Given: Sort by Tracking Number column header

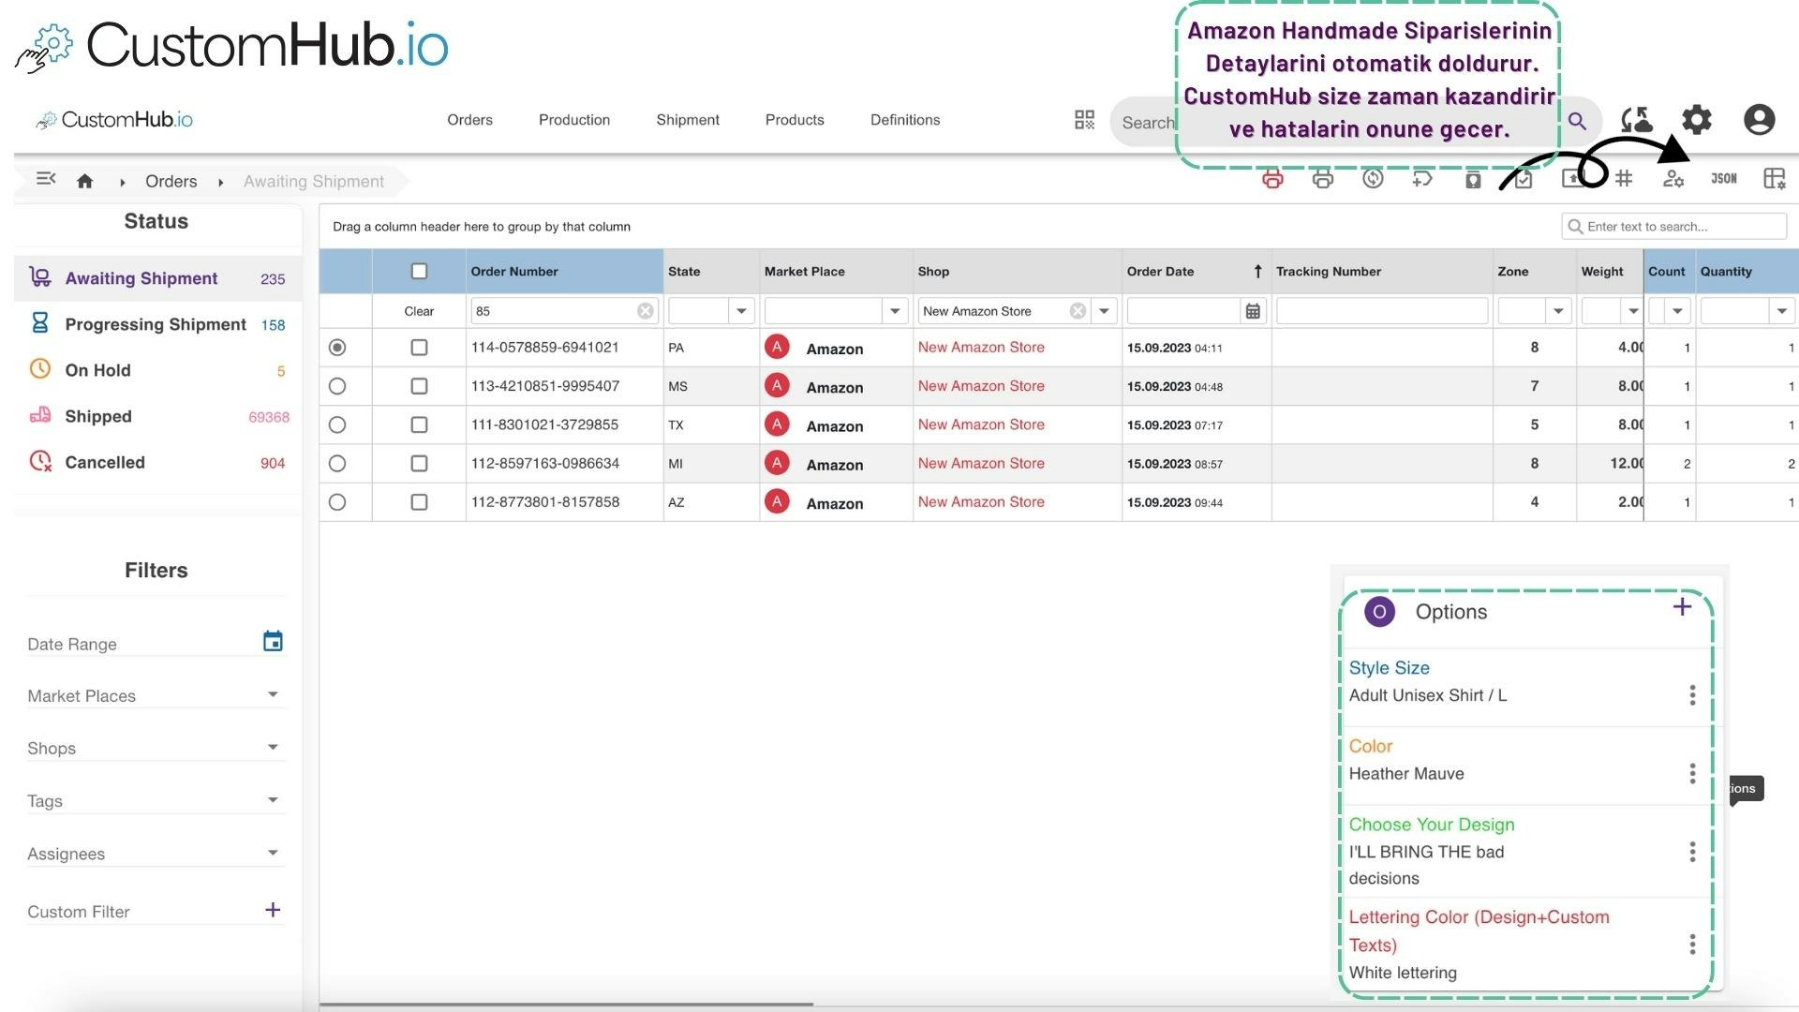Looking at the screenshot, I should coord(1382,271).
